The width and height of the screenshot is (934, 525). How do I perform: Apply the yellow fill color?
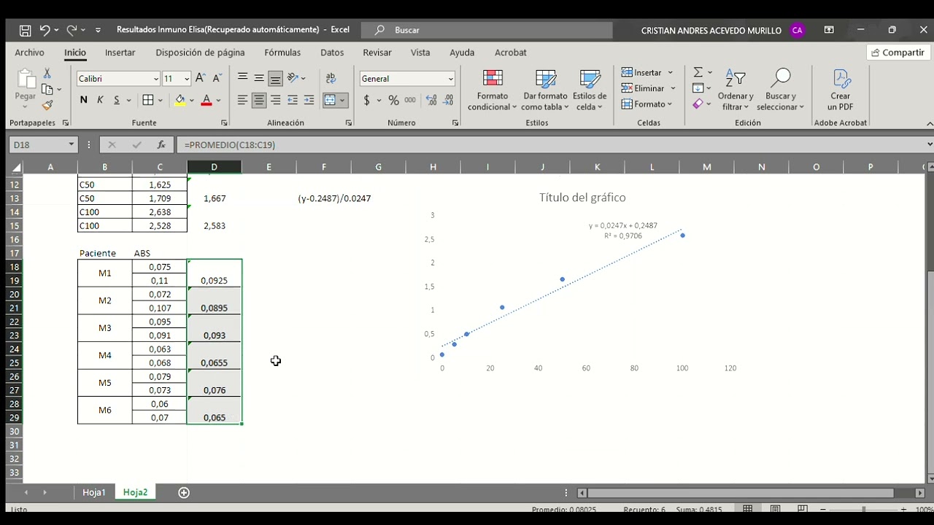click(180, 100)
